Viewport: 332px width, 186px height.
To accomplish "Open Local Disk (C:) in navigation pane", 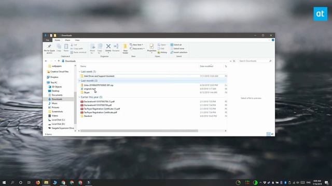I will [x=58, y=120].
